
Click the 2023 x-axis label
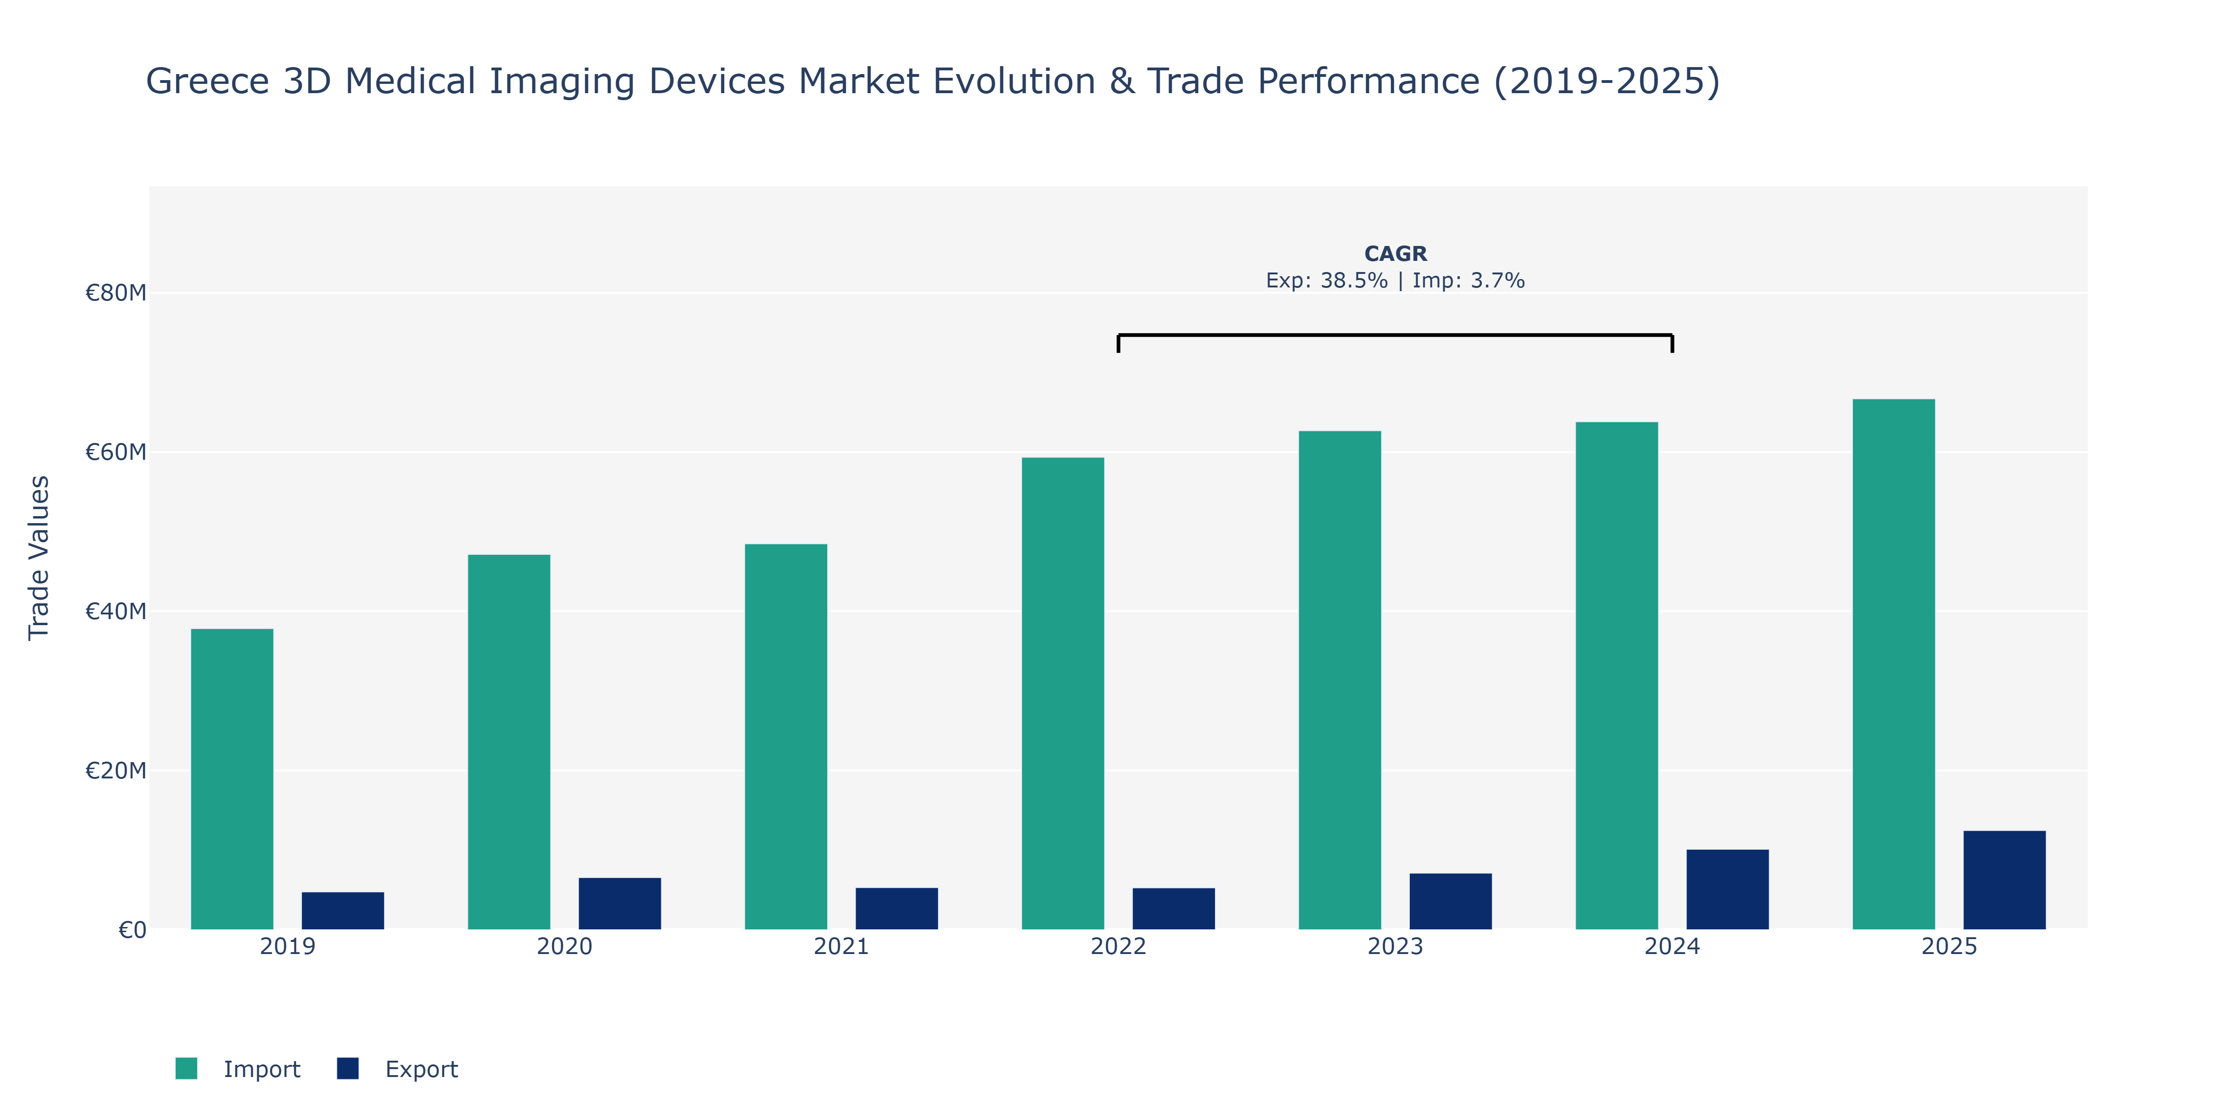click(x=1395, y=946)
